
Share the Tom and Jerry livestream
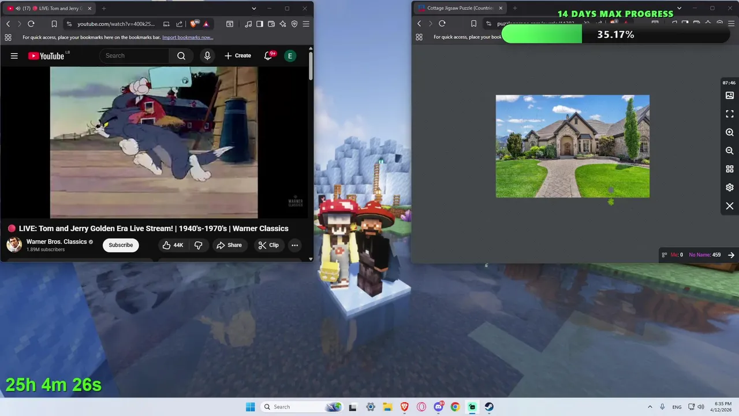click(229, 245)
